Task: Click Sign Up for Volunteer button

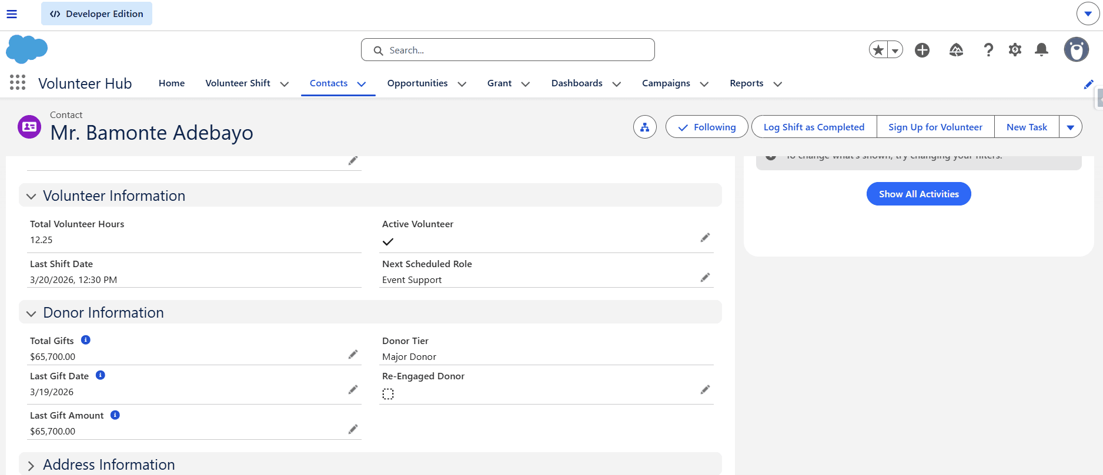Action: point(935,127)
